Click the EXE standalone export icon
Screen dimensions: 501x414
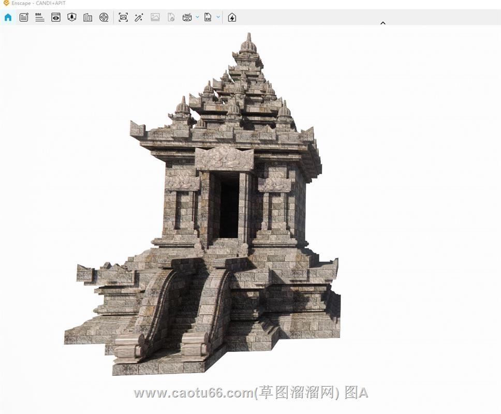pyautogui.click(x=208, y=17)
